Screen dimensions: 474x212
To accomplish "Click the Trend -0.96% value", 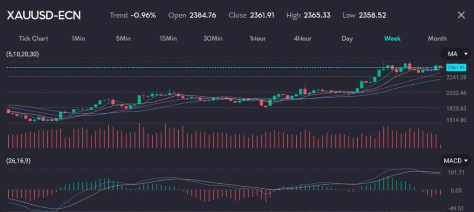I will click(x=143, y=15).
